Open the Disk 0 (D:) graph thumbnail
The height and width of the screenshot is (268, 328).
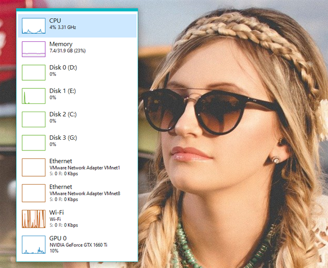point(34,73)
